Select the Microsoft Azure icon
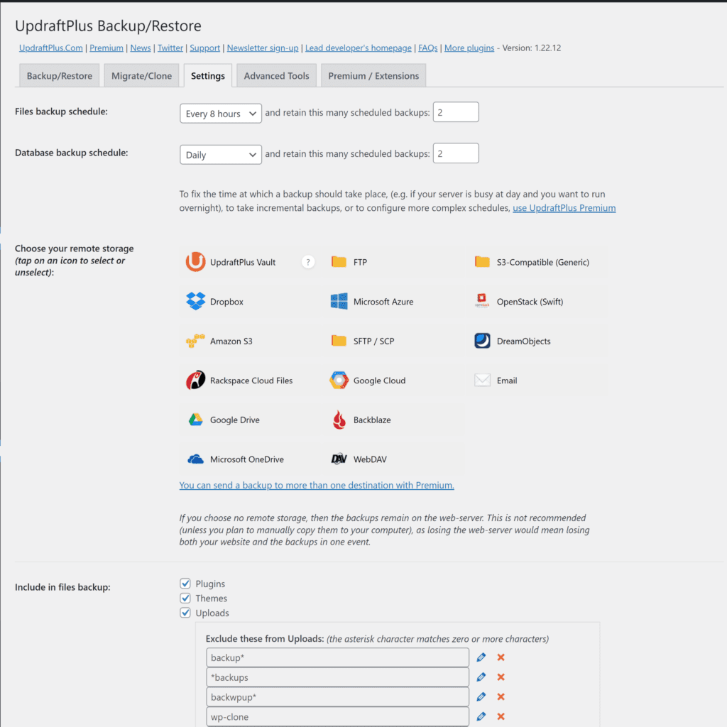This screenshot has width=727, height=727. (339, 301)
